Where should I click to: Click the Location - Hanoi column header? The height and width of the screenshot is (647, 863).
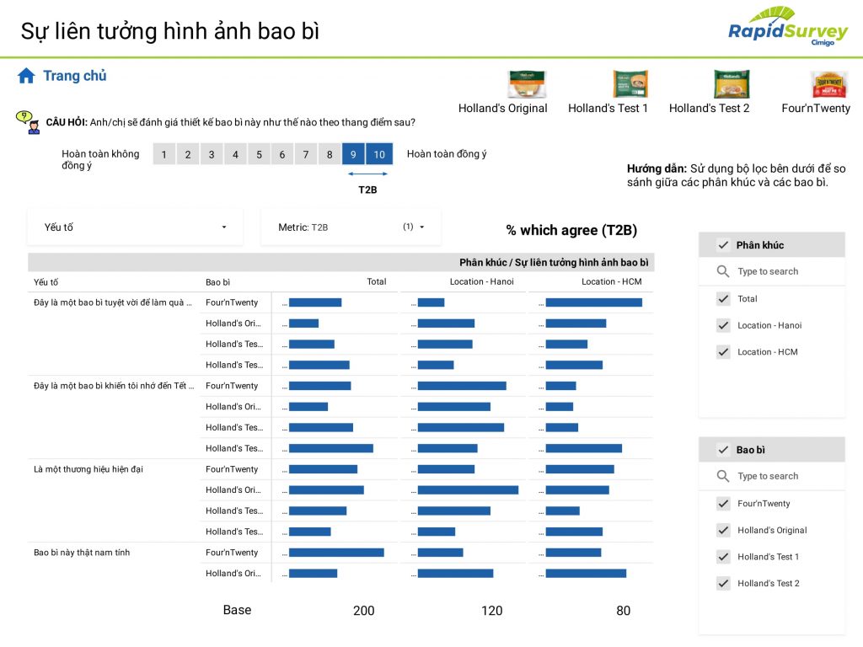point(481,281)
